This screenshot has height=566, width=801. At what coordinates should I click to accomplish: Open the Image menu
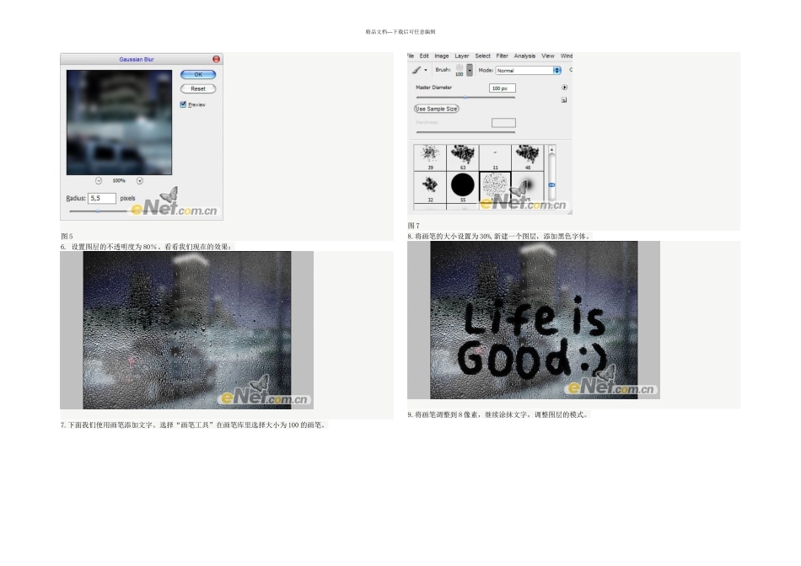click(441, 56)
